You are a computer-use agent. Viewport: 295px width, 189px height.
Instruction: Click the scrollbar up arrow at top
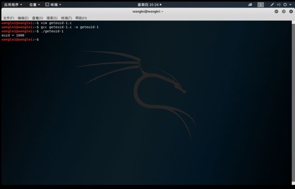tap(293, 22)
